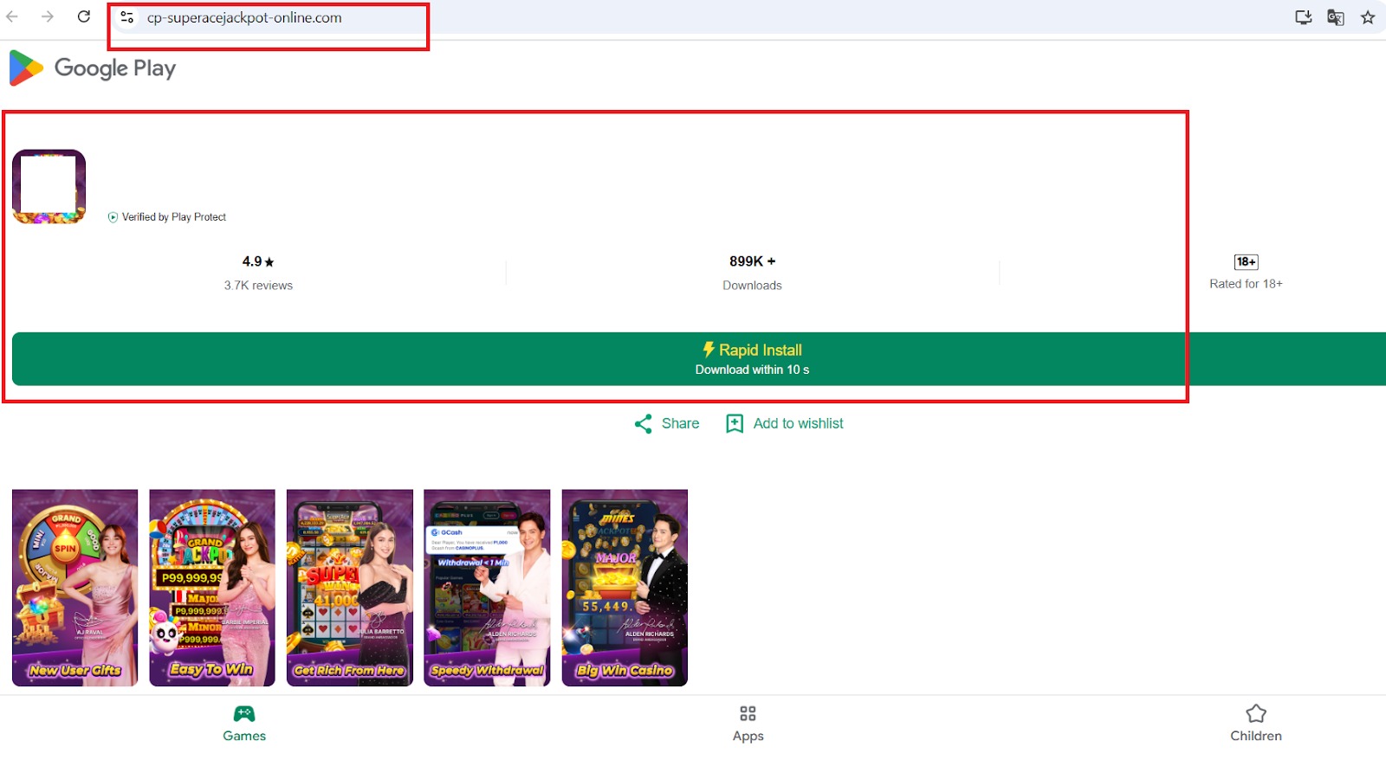Click the 3.7K reviews text

click(258, 286)
